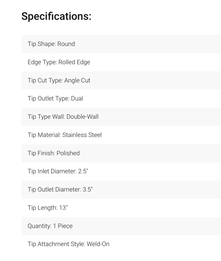Click the Edge Type: Rolled Edge row

121,62
